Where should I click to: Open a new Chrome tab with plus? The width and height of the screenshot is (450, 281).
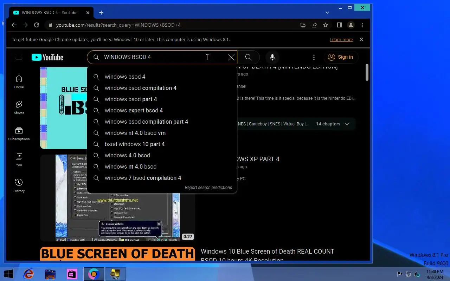(x=101, y=13)
